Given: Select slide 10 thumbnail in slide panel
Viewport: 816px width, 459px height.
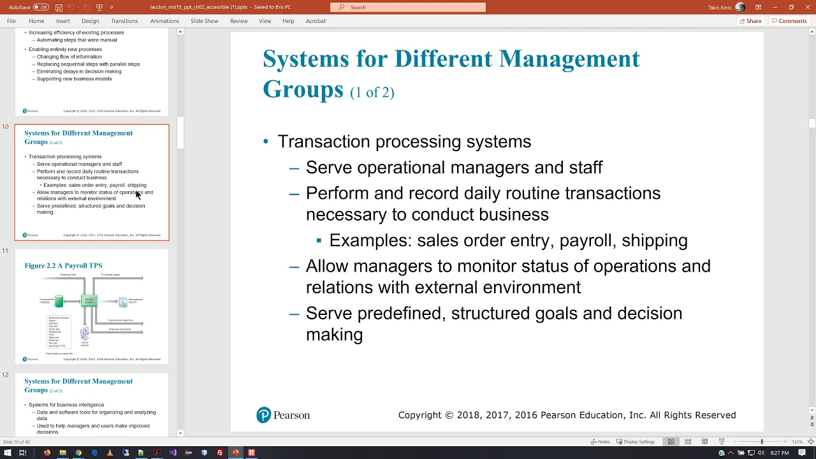Looking at the screenshot, I should [92, 182].
